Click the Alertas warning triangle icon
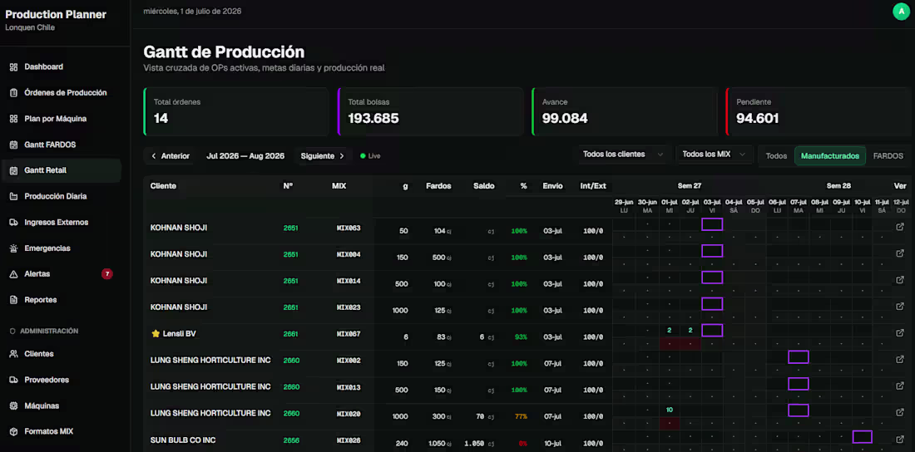The height and width of the screenshot is (452, 915). (x=13, y=274)
